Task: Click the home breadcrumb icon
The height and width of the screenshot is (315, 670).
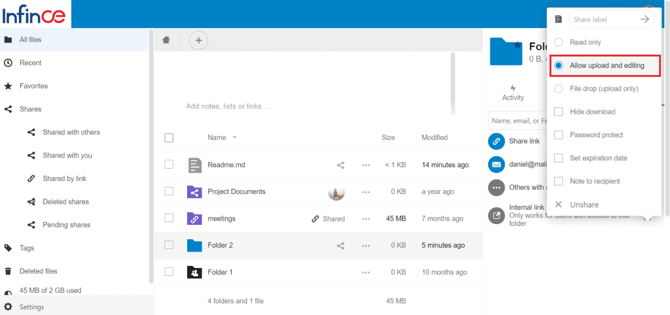Action: point(166,40)
